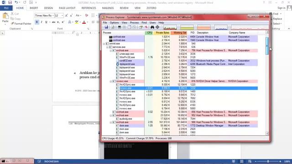The image size is (292, 164).
Task: Click proofing book icon in Word status bar
Action: (39, 161)
